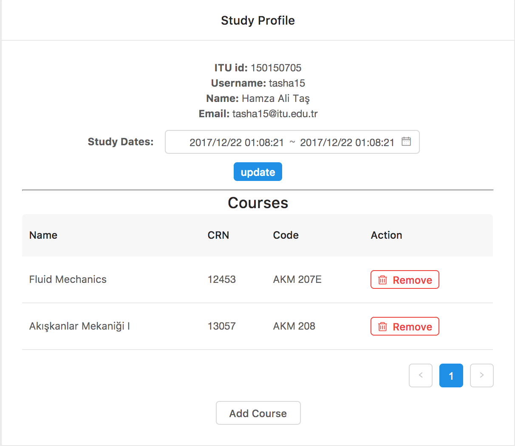The image size is (515, 446).
Task: Click trash icon for Fluid Mechanics
Action: [383, 280]
